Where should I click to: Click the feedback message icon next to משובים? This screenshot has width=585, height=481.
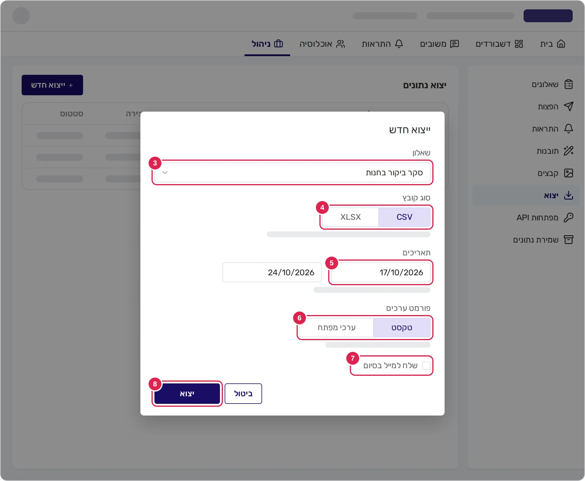[x=455, y=44]
